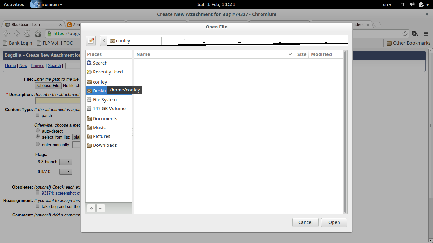Click the Cancel button
The image size is (433, 243).
tap(305, 222)
